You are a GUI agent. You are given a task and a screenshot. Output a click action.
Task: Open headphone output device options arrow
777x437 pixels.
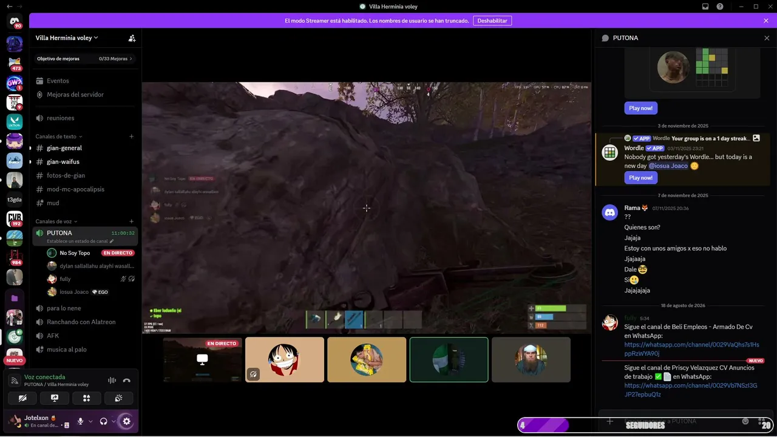click(114, 421)
